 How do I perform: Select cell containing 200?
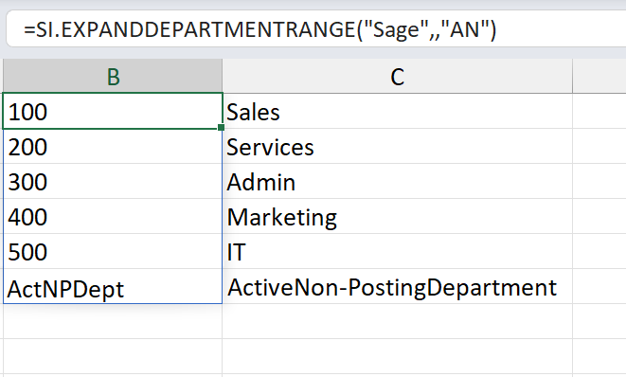click(x=113, y=146)
